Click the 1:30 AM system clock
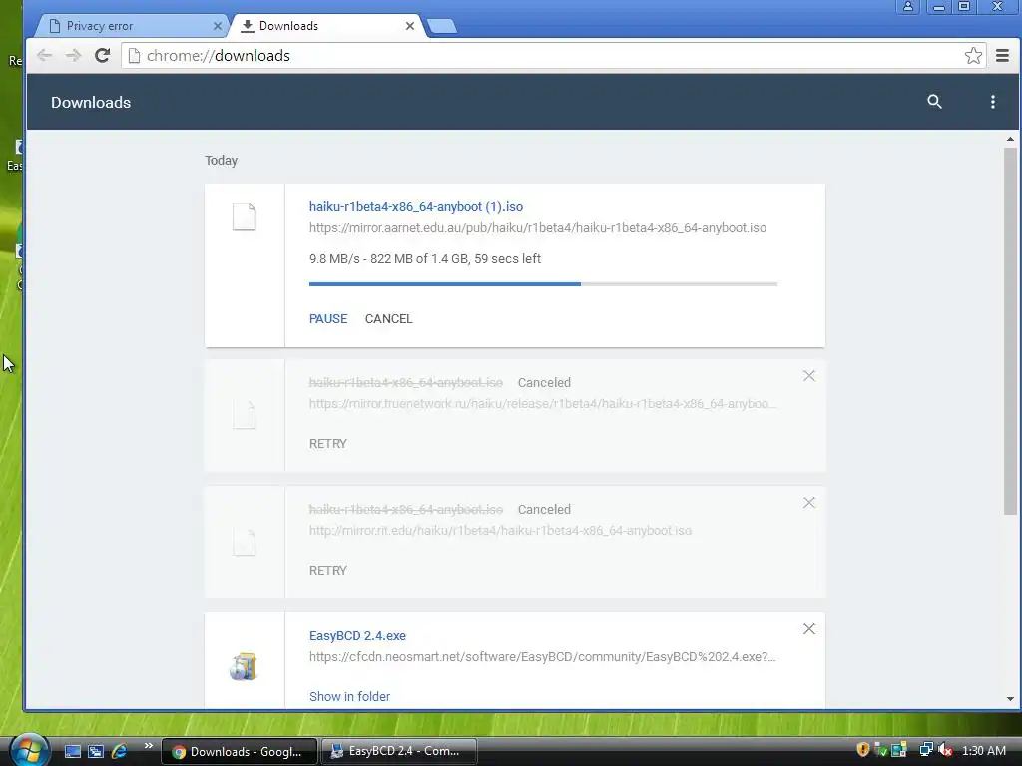The image size is (1022, 766). pos(983,751)
